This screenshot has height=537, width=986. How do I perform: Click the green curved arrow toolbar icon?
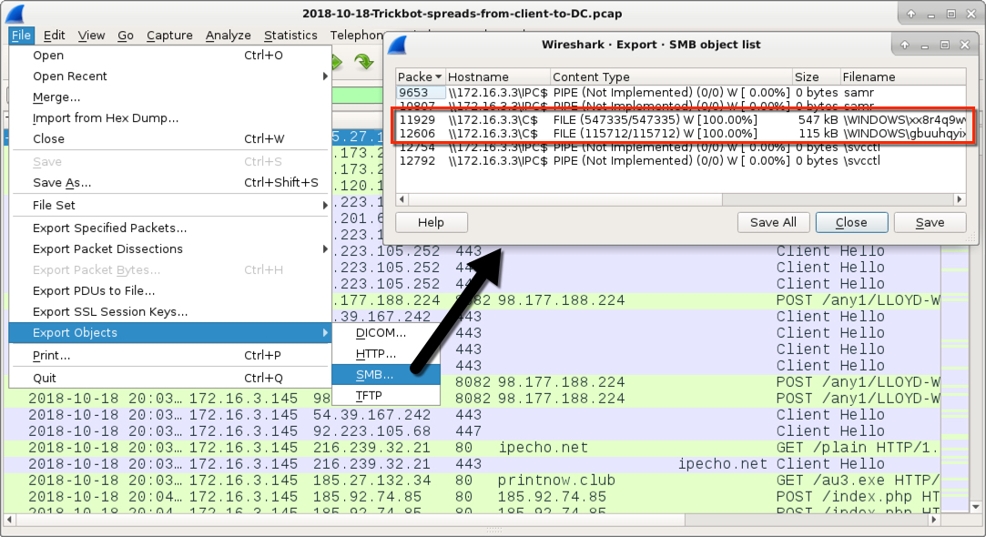(x=363, y=62)
